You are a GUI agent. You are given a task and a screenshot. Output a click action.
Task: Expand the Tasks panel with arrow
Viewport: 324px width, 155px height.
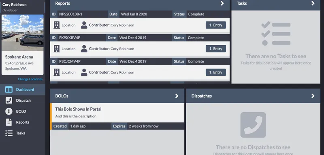pyautogui.click(x=313, y=3)
